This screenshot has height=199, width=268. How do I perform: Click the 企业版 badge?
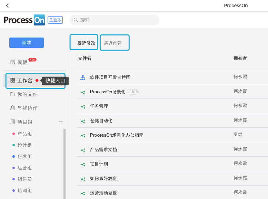[x=55, y=20]
